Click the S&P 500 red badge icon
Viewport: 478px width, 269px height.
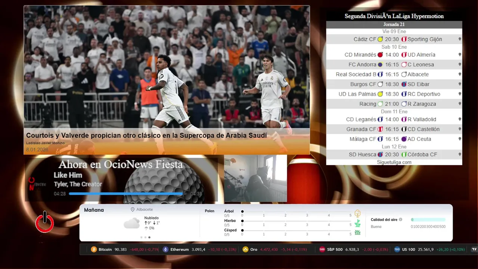coord(322,250)
